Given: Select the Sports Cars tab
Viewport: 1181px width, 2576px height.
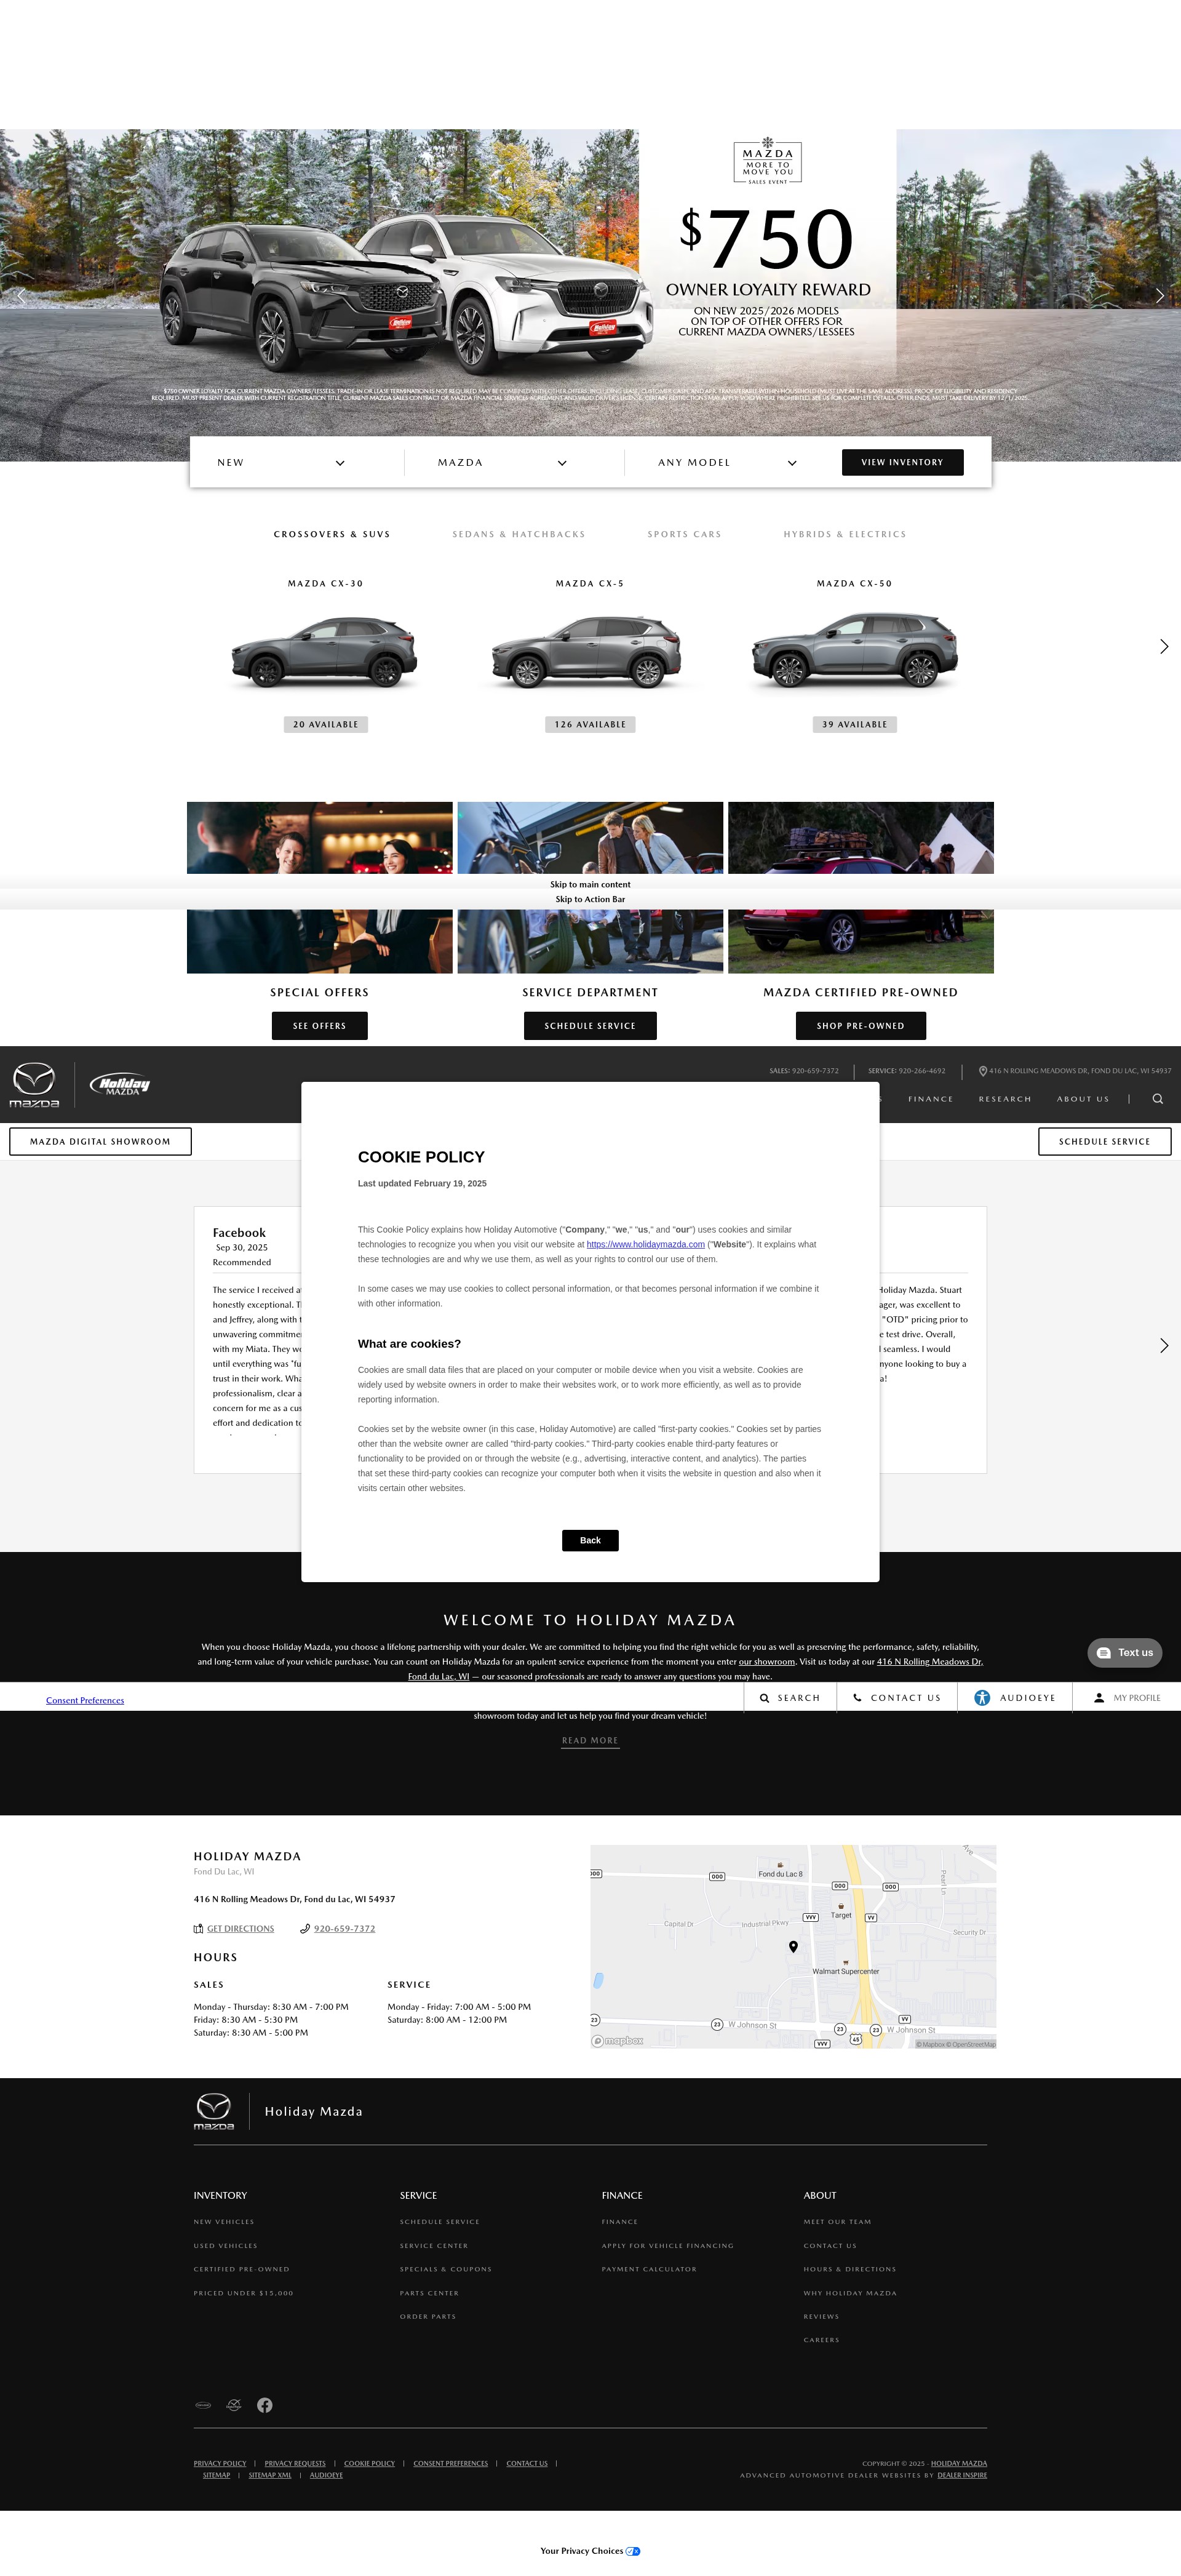Looking at the screenshot, I should [x=685, y=534].
